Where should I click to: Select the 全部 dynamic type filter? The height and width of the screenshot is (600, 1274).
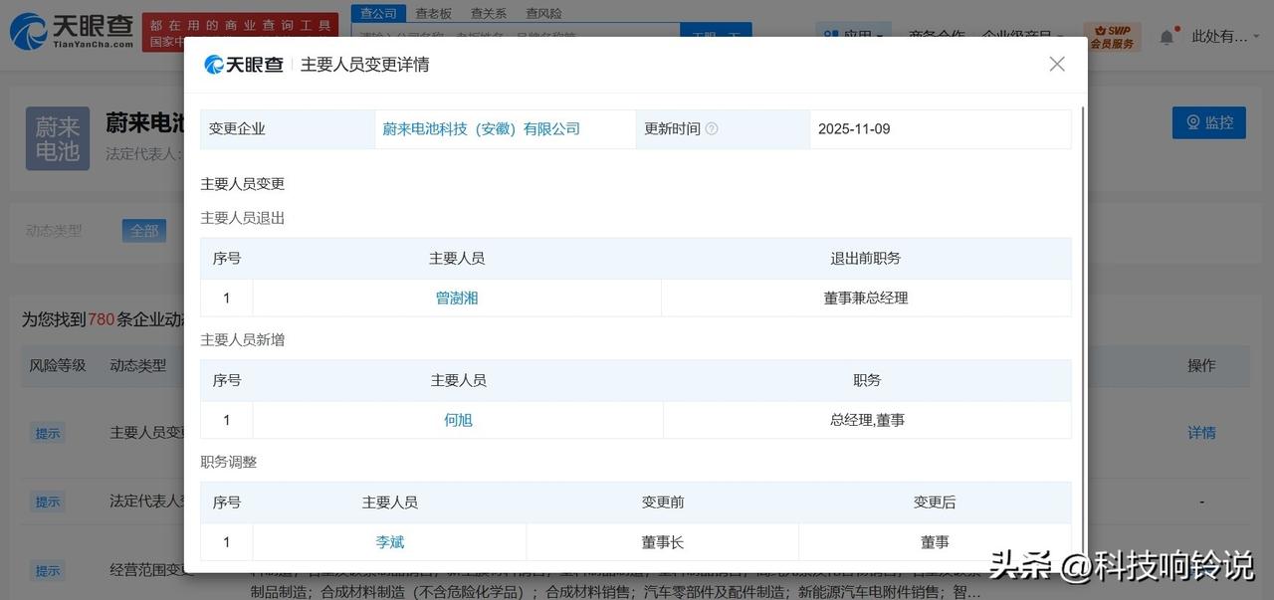coord(144,231)
